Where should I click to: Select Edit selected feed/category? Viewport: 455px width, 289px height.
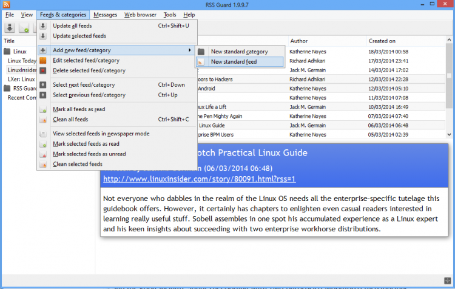[x=117, y=61]
